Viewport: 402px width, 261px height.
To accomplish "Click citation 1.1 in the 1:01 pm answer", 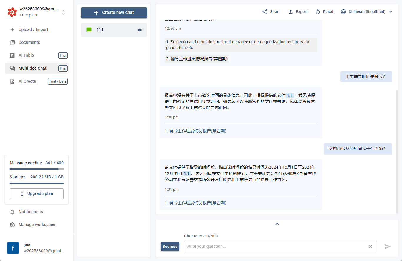I will 187,173.
